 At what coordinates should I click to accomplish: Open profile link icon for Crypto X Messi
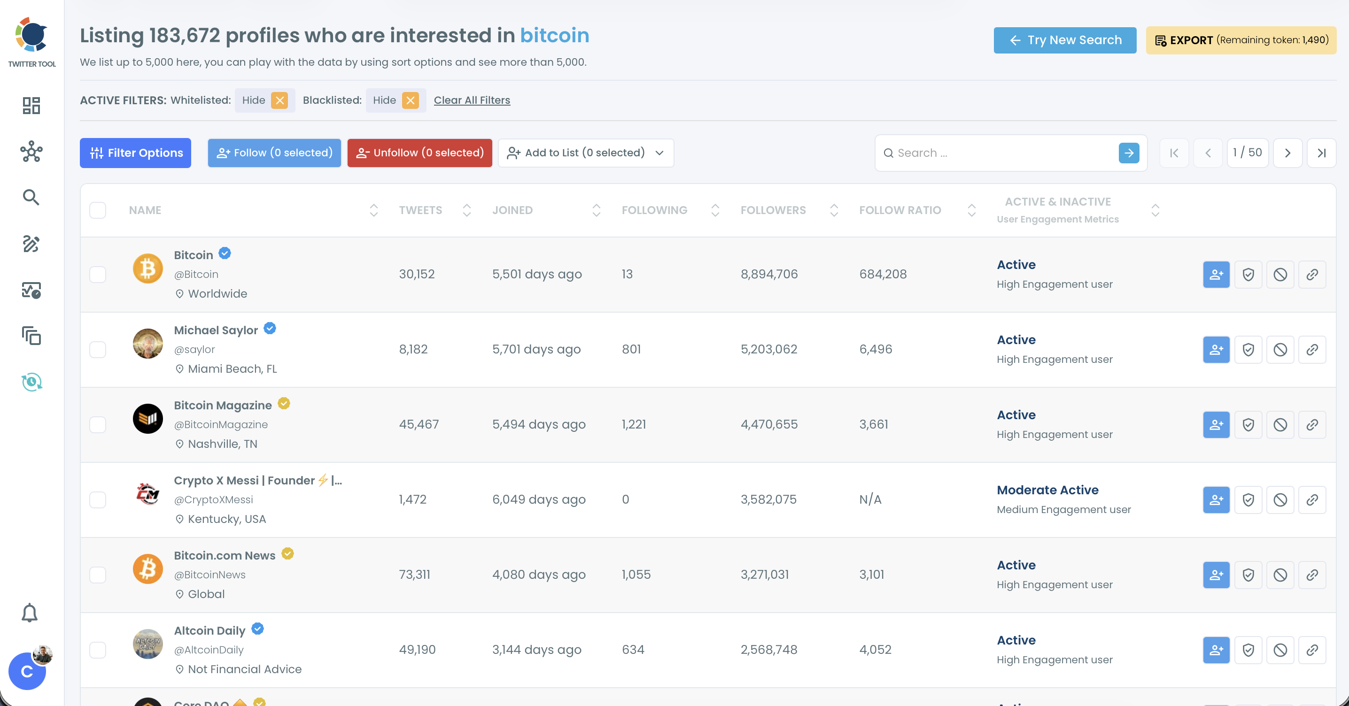click(x=1312, y=500)
